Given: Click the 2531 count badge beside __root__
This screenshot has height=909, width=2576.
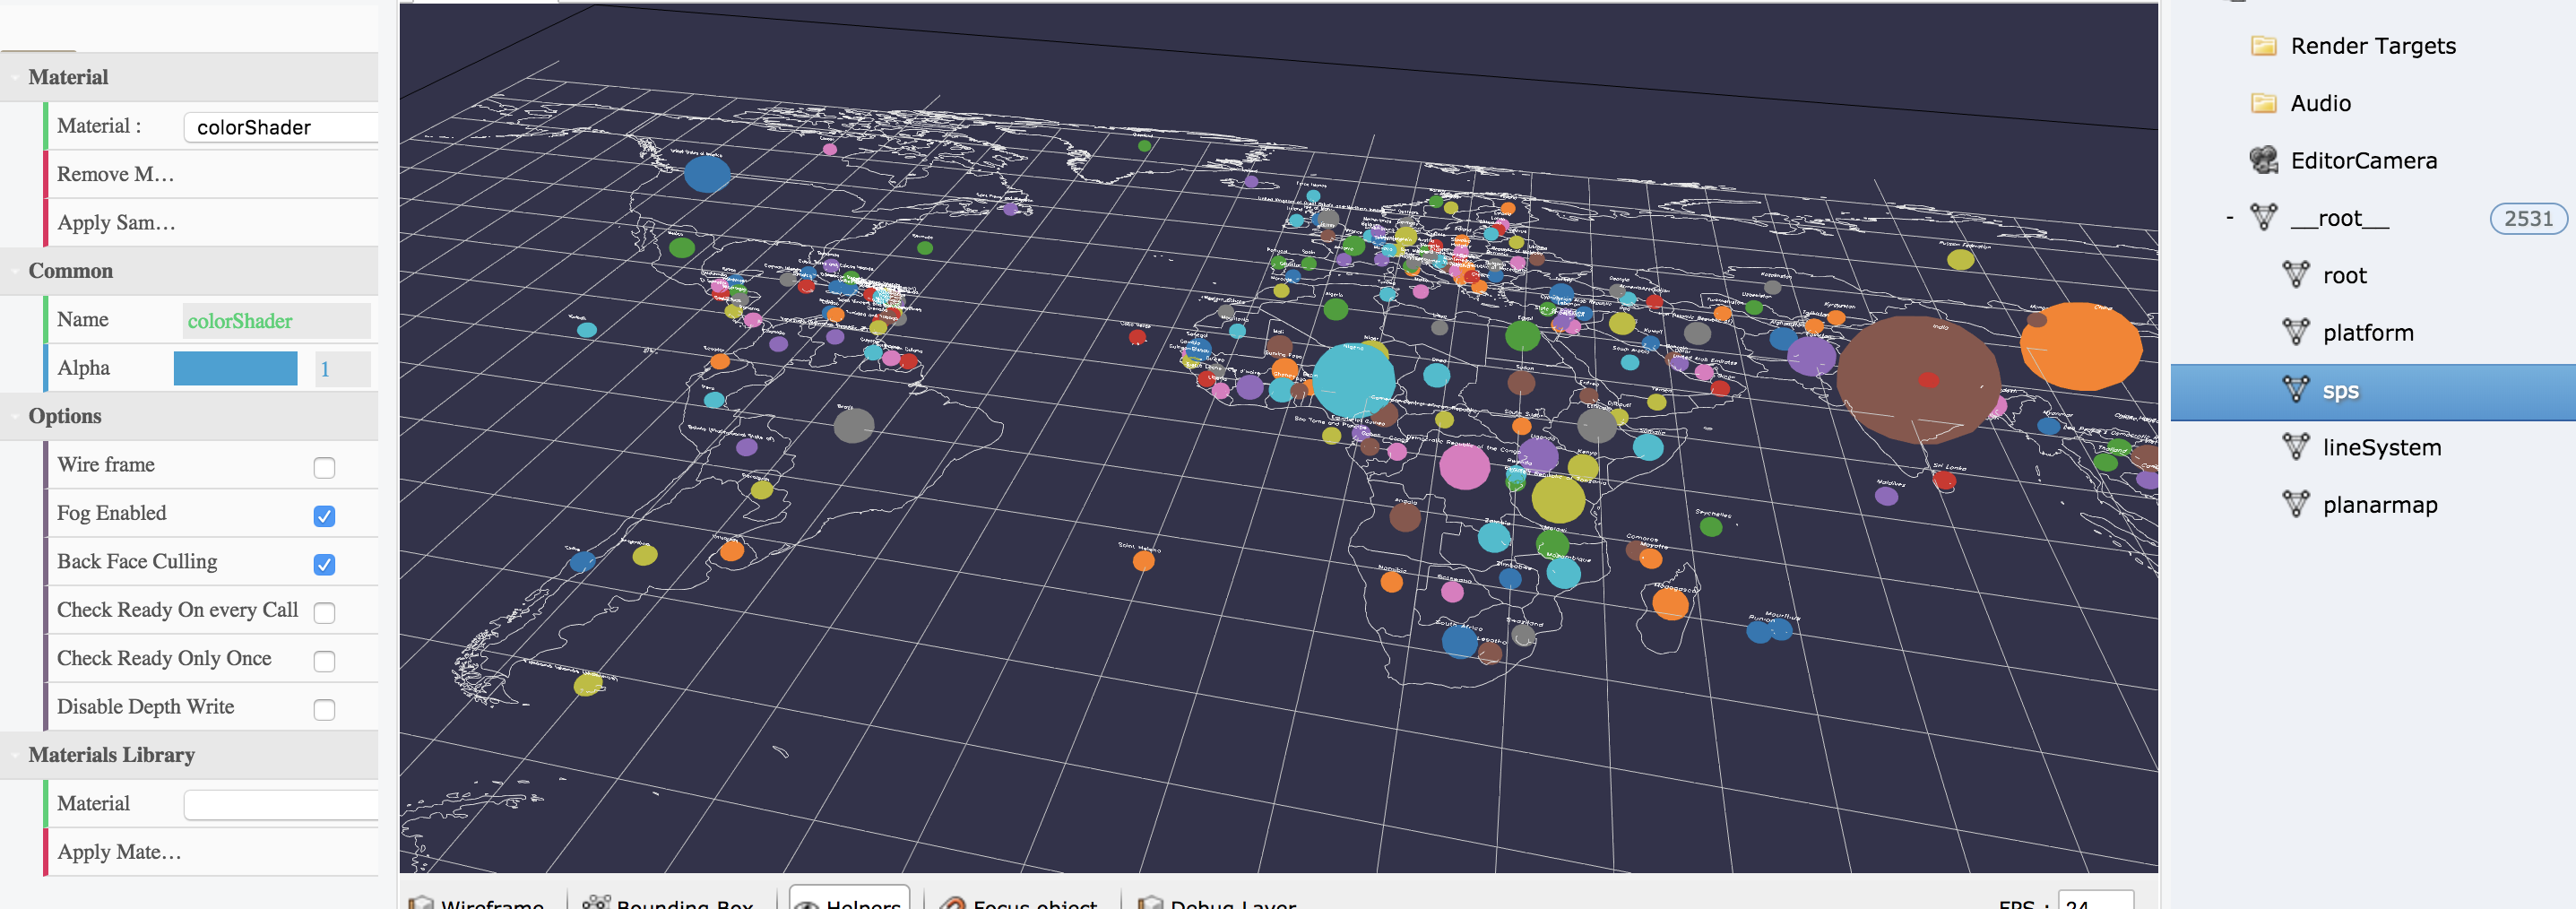Looking at the screenshot, I should coord(2528,218).
